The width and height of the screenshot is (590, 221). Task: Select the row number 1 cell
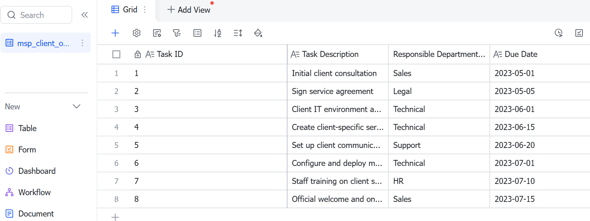(116, 73)
